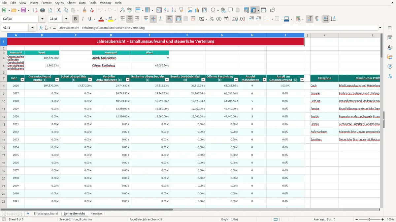The image size is (396, 222).
Task: Click the Clear Direct Formatting icon
Action: (x=92, y=10)
